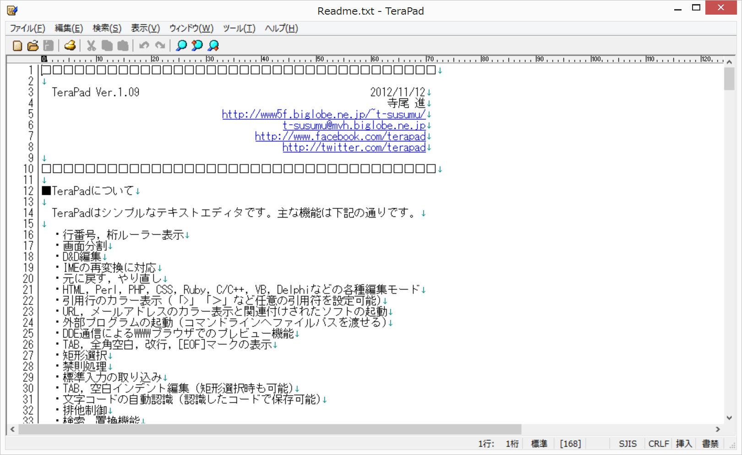Click the 書禁 status bar entry
This screenshot has width=742, height=455.
pos(710,444)
